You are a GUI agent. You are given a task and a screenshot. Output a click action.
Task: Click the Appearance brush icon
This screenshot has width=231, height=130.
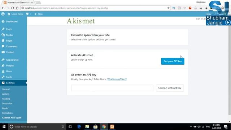(3, 60)
